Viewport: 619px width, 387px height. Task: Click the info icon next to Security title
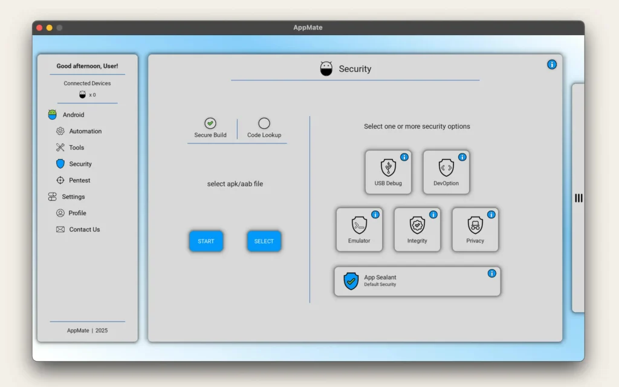tap(551, 64)
